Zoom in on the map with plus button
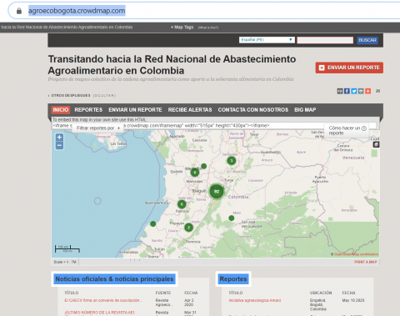400x316 pixels. 59,138
